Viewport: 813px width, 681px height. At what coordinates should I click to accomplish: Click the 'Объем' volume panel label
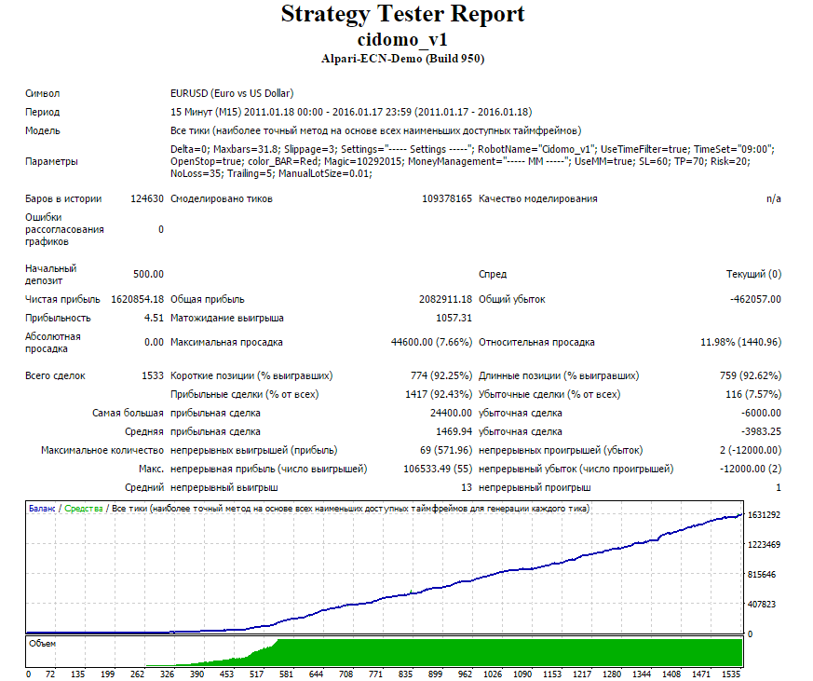coord(43,644)
